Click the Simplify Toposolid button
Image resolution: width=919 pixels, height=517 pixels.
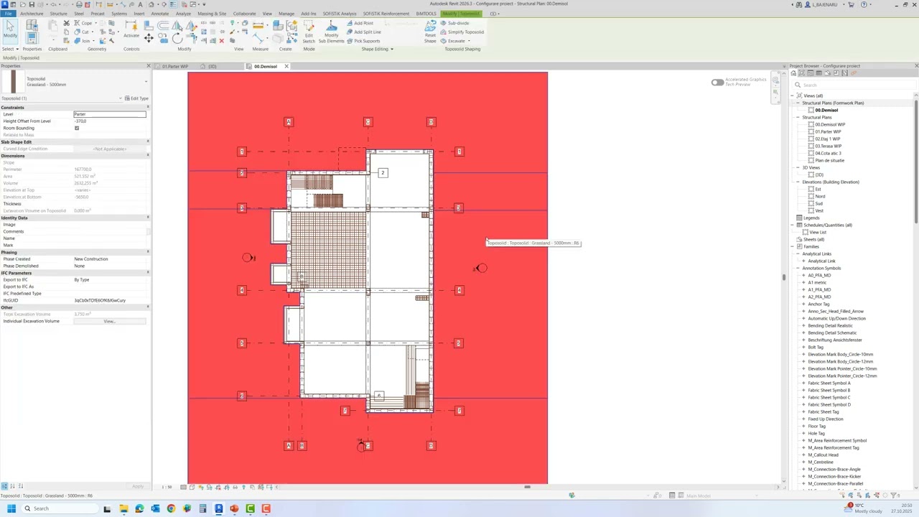[x=462, y=32]
